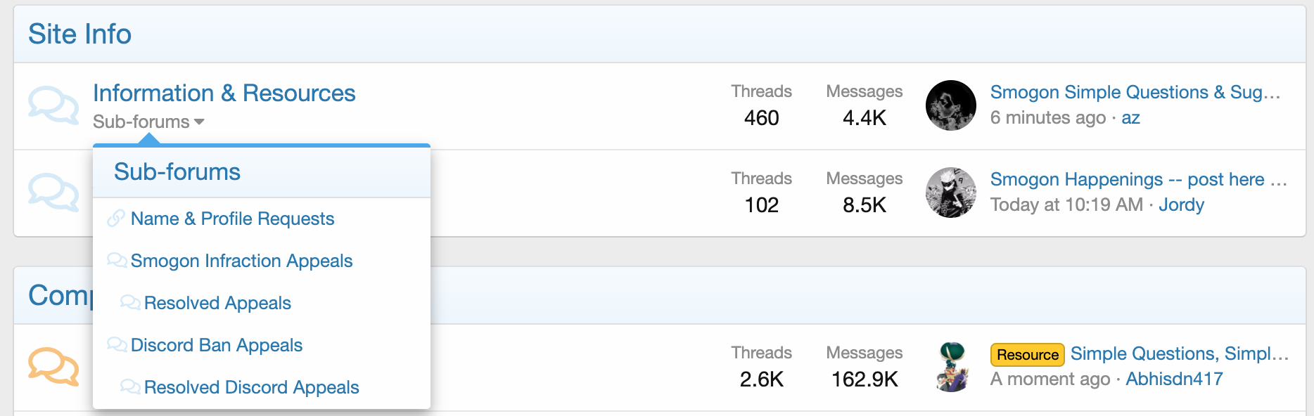Open Name & Profile Requests sub-forum
This screenshot has height=416, width=1314.
tap(232, 219)
